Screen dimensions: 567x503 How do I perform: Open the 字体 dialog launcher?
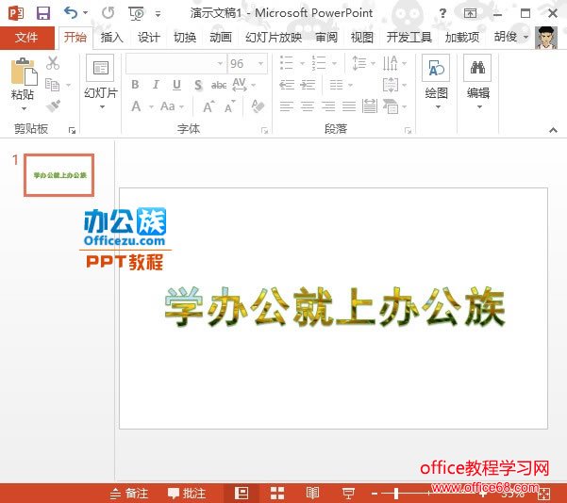tap(265, 130)
